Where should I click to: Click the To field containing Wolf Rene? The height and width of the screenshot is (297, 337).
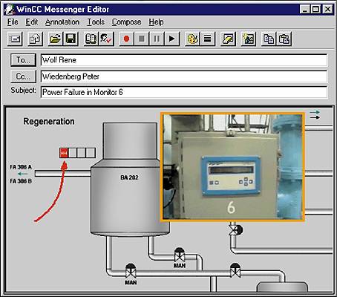[x=184, y=60]
